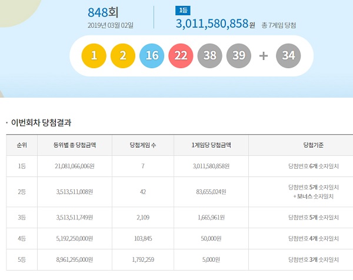Click per-game prize 50,000원 cell
This screenshot has width=353, height=280.
(211, 238)
